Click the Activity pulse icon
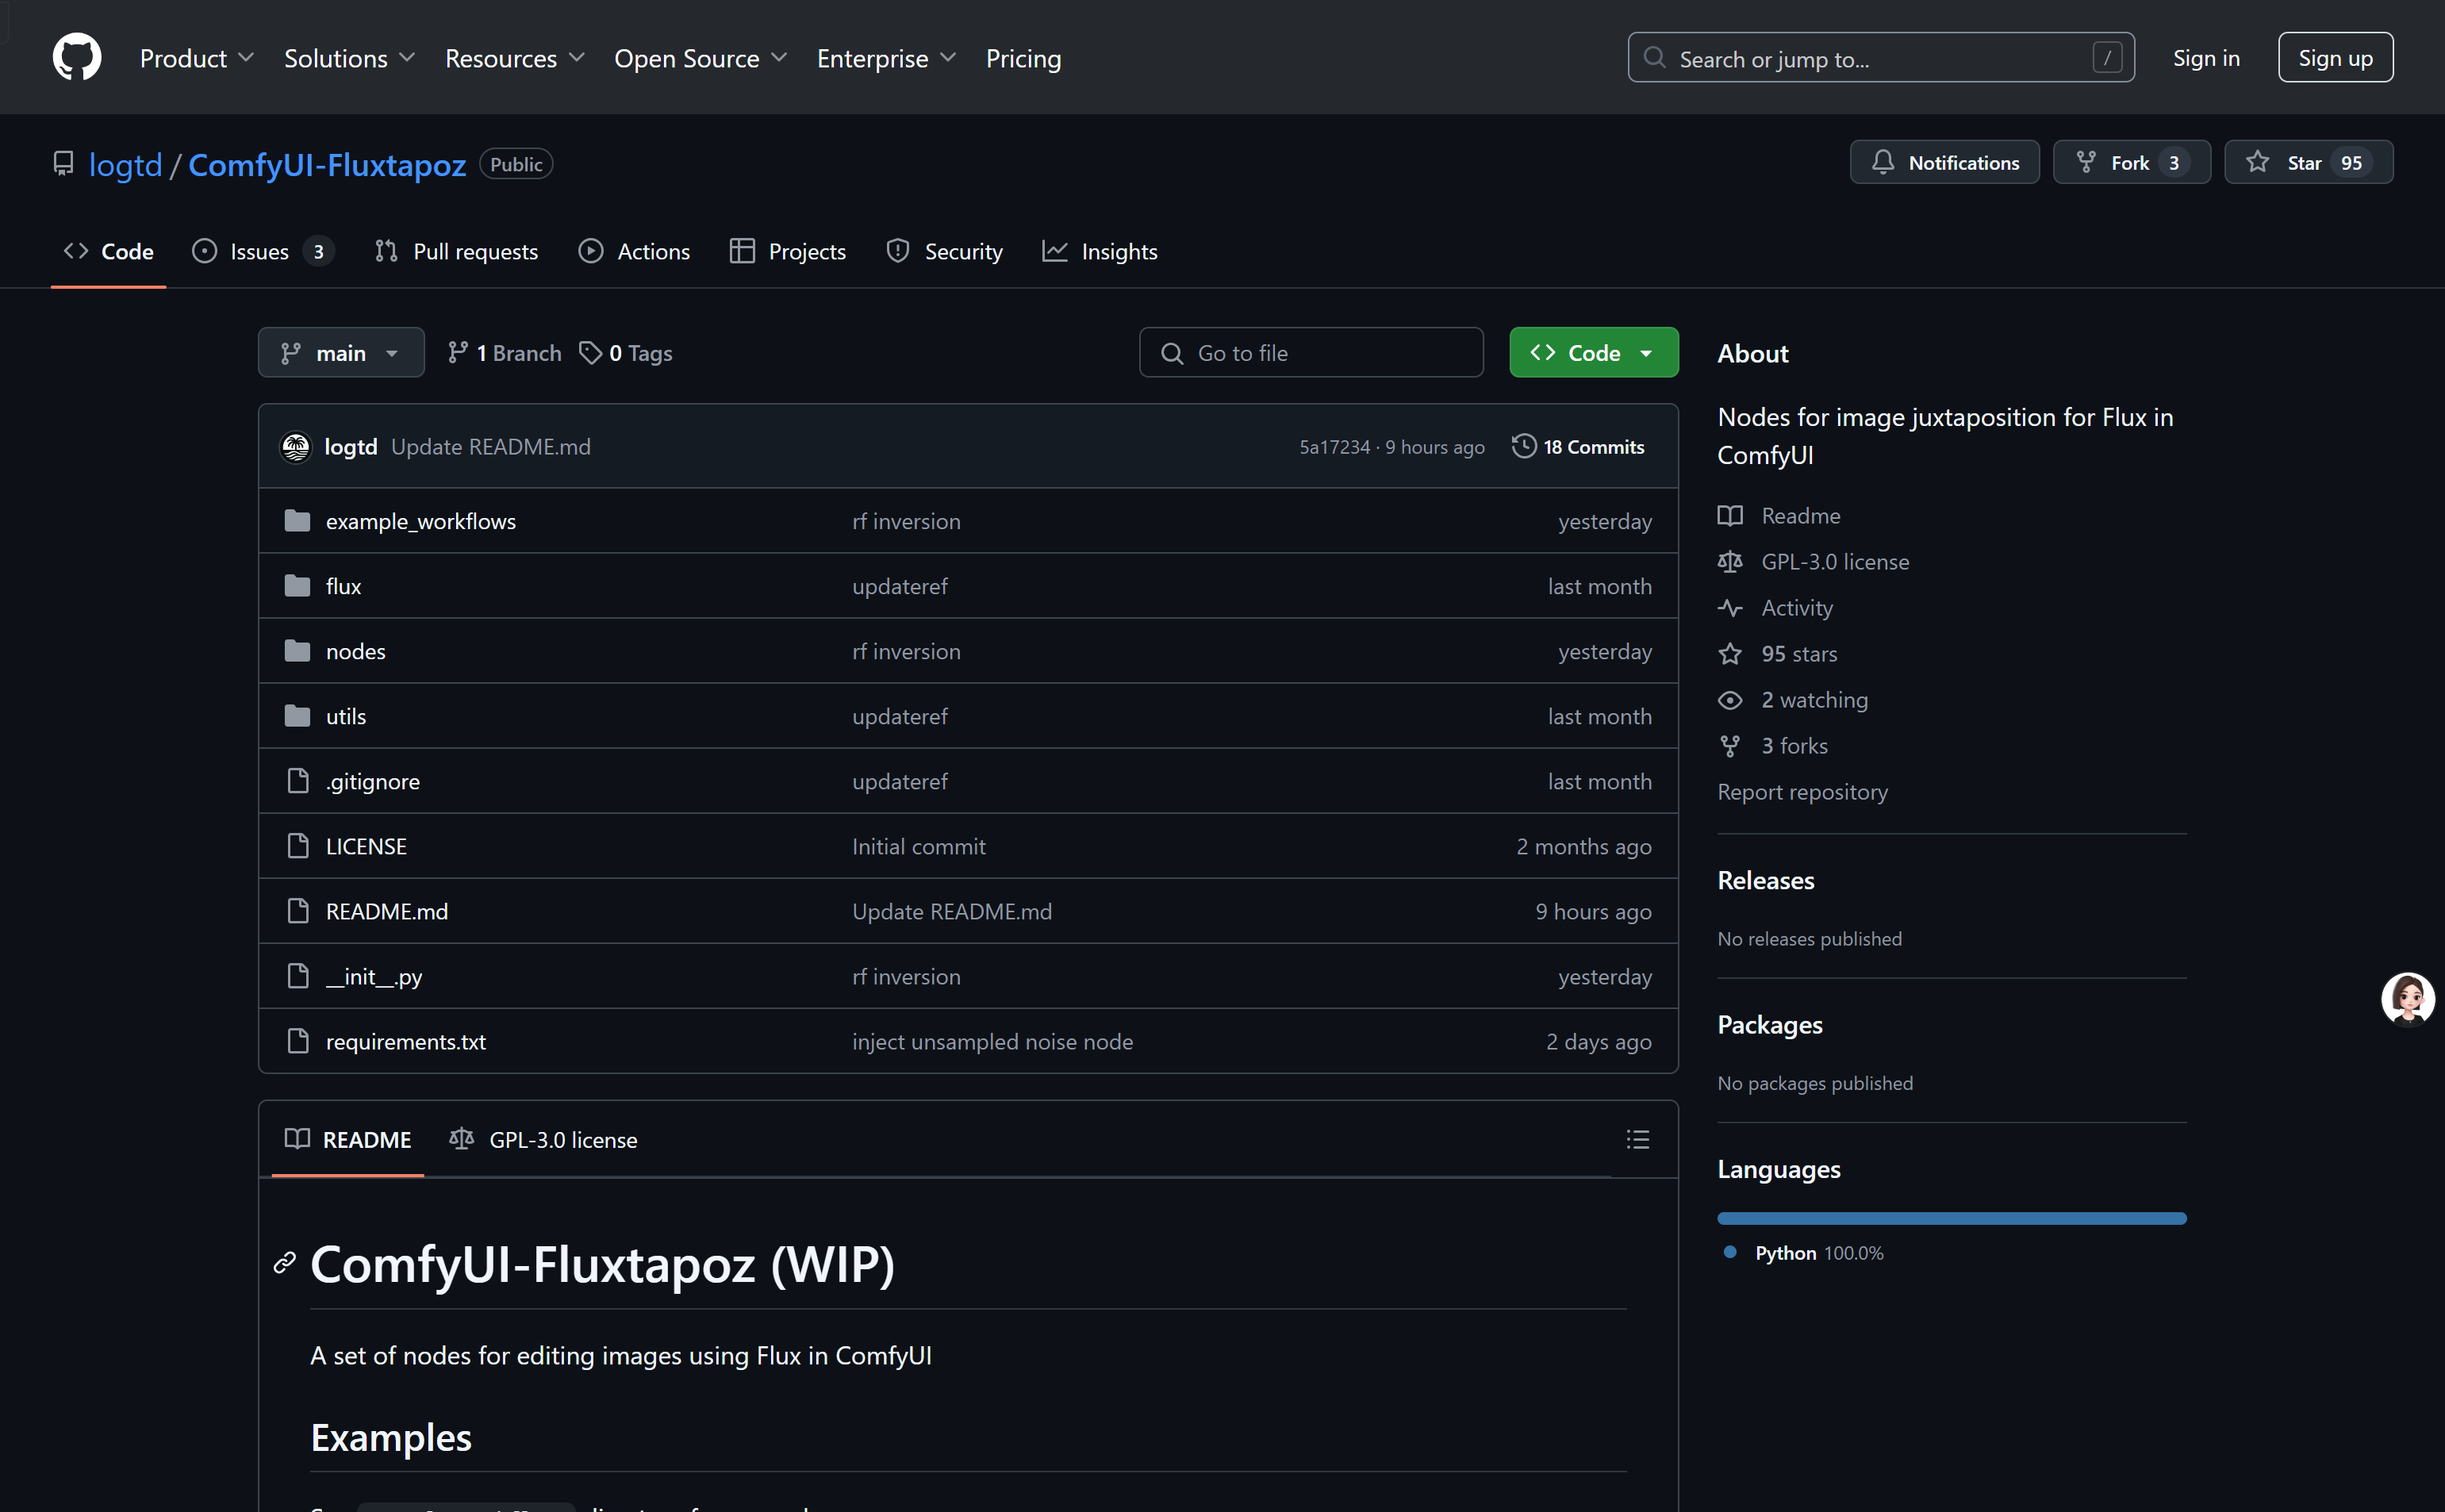 point(1730,608)
